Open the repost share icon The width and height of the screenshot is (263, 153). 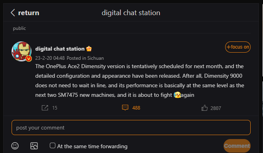click(45, 108)
